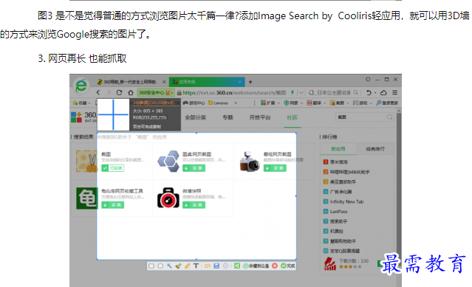
Task: Select the pencil tool in the screenshot toolbar
Action: 187,266
